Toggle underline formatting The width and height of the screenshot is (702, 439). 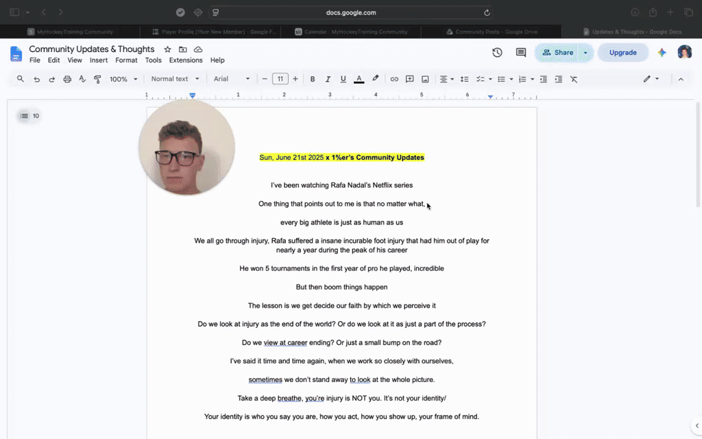pos(343,80)
